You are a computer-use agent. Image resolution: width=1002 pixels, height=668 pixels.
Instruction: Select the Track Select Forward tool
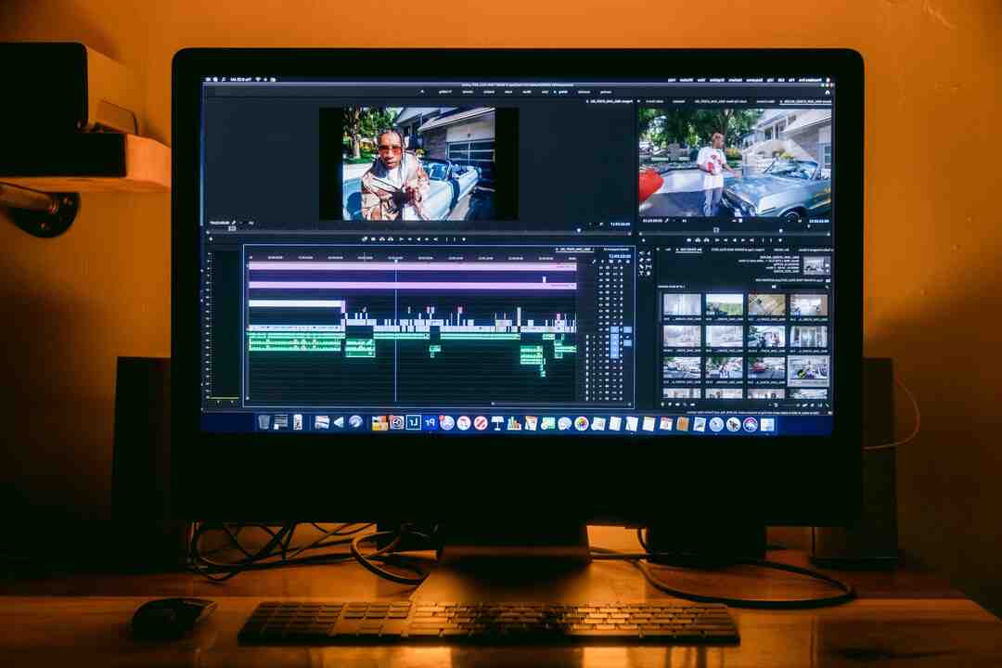641,253
